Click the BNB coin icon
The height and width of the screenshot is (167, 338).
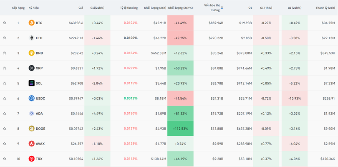tap(31, 53)
